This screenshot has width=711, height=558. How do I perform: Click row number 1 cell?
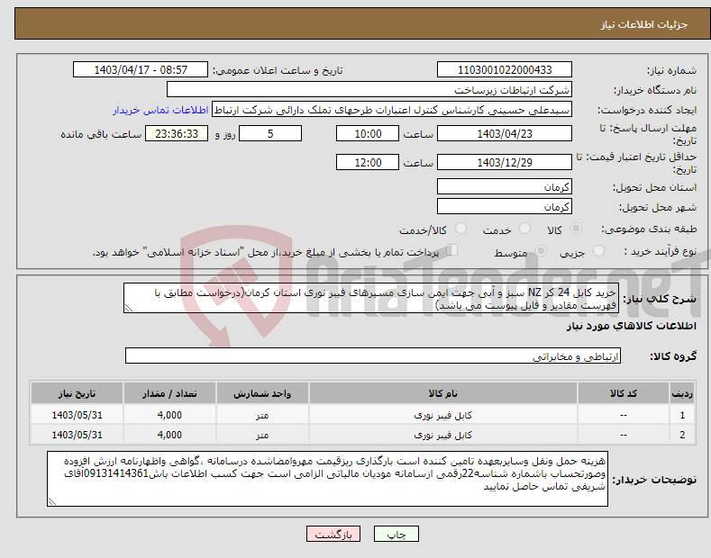click(x=682, y=415)
